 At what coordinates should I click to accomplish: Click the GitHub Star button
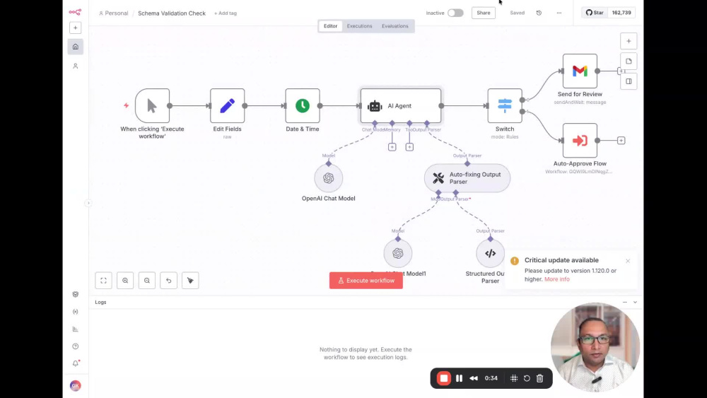point(595,13)
